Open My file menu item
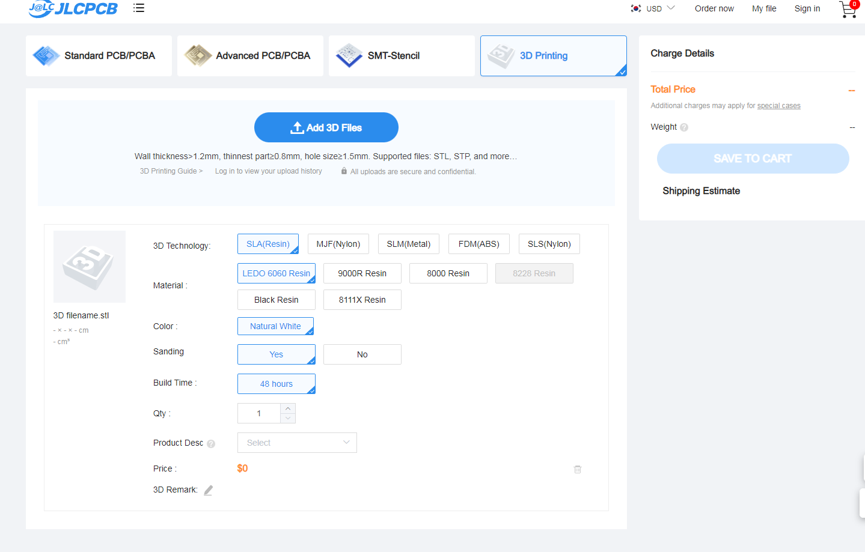Viewport: 865px width, 552px height. click(764, 8)
